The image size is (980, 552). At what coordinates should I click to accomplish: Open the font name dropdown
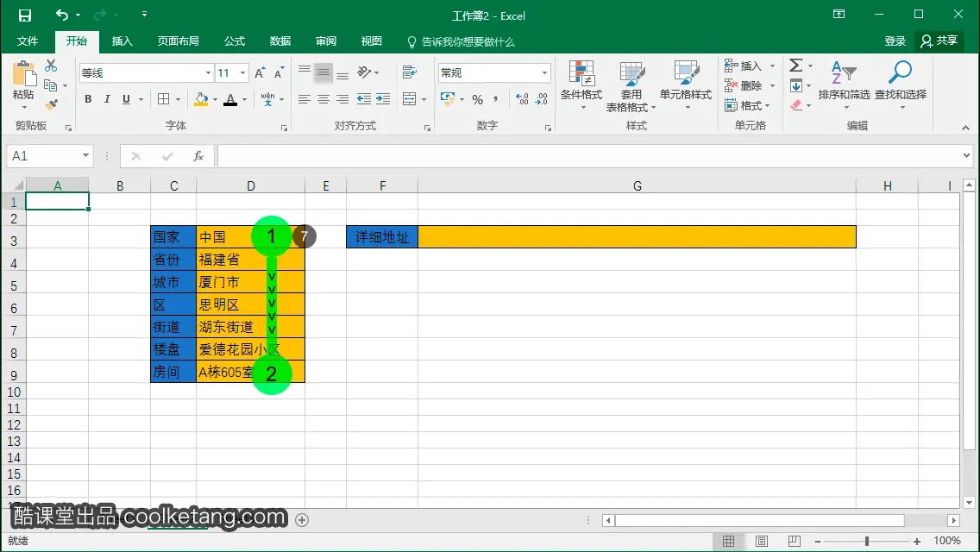pyautogui.click(x=208, y=73)
